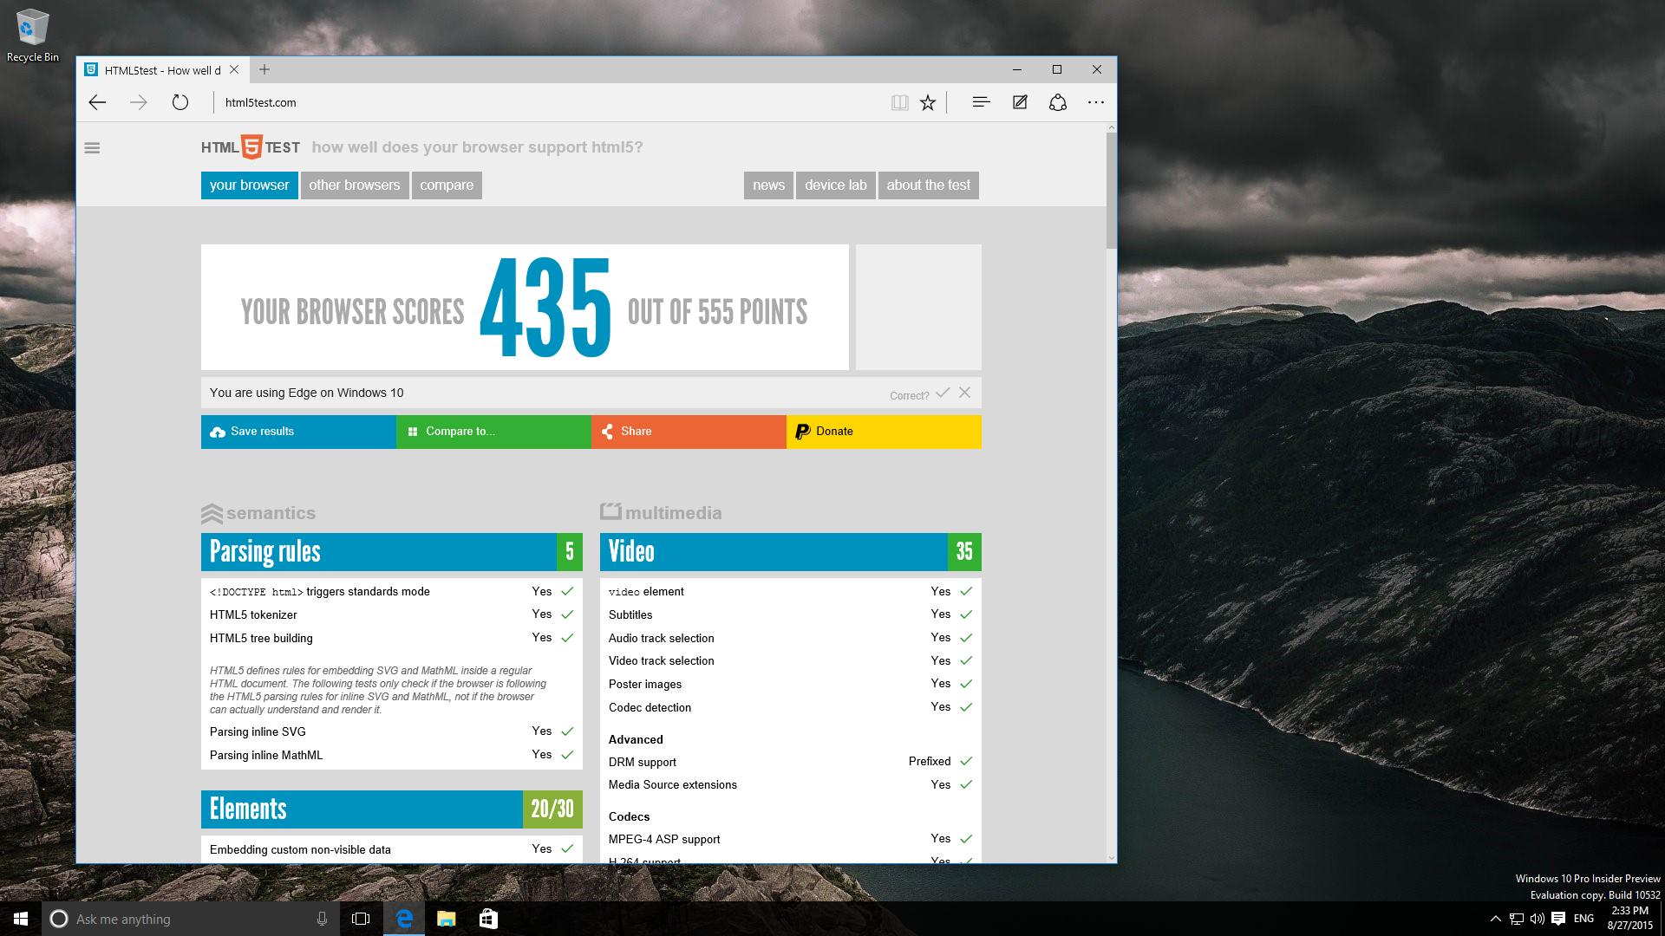Click 'Codec detection' row

click(x=791, y=707)
